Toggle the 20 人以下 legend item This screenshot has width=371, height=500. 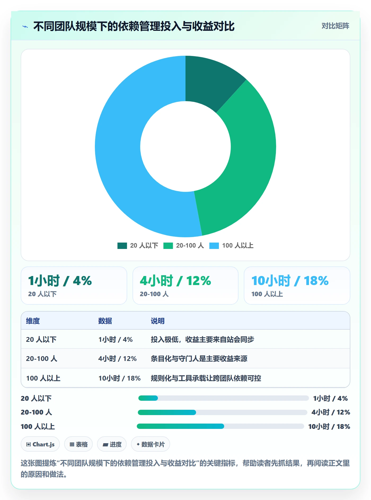point(138,245)
